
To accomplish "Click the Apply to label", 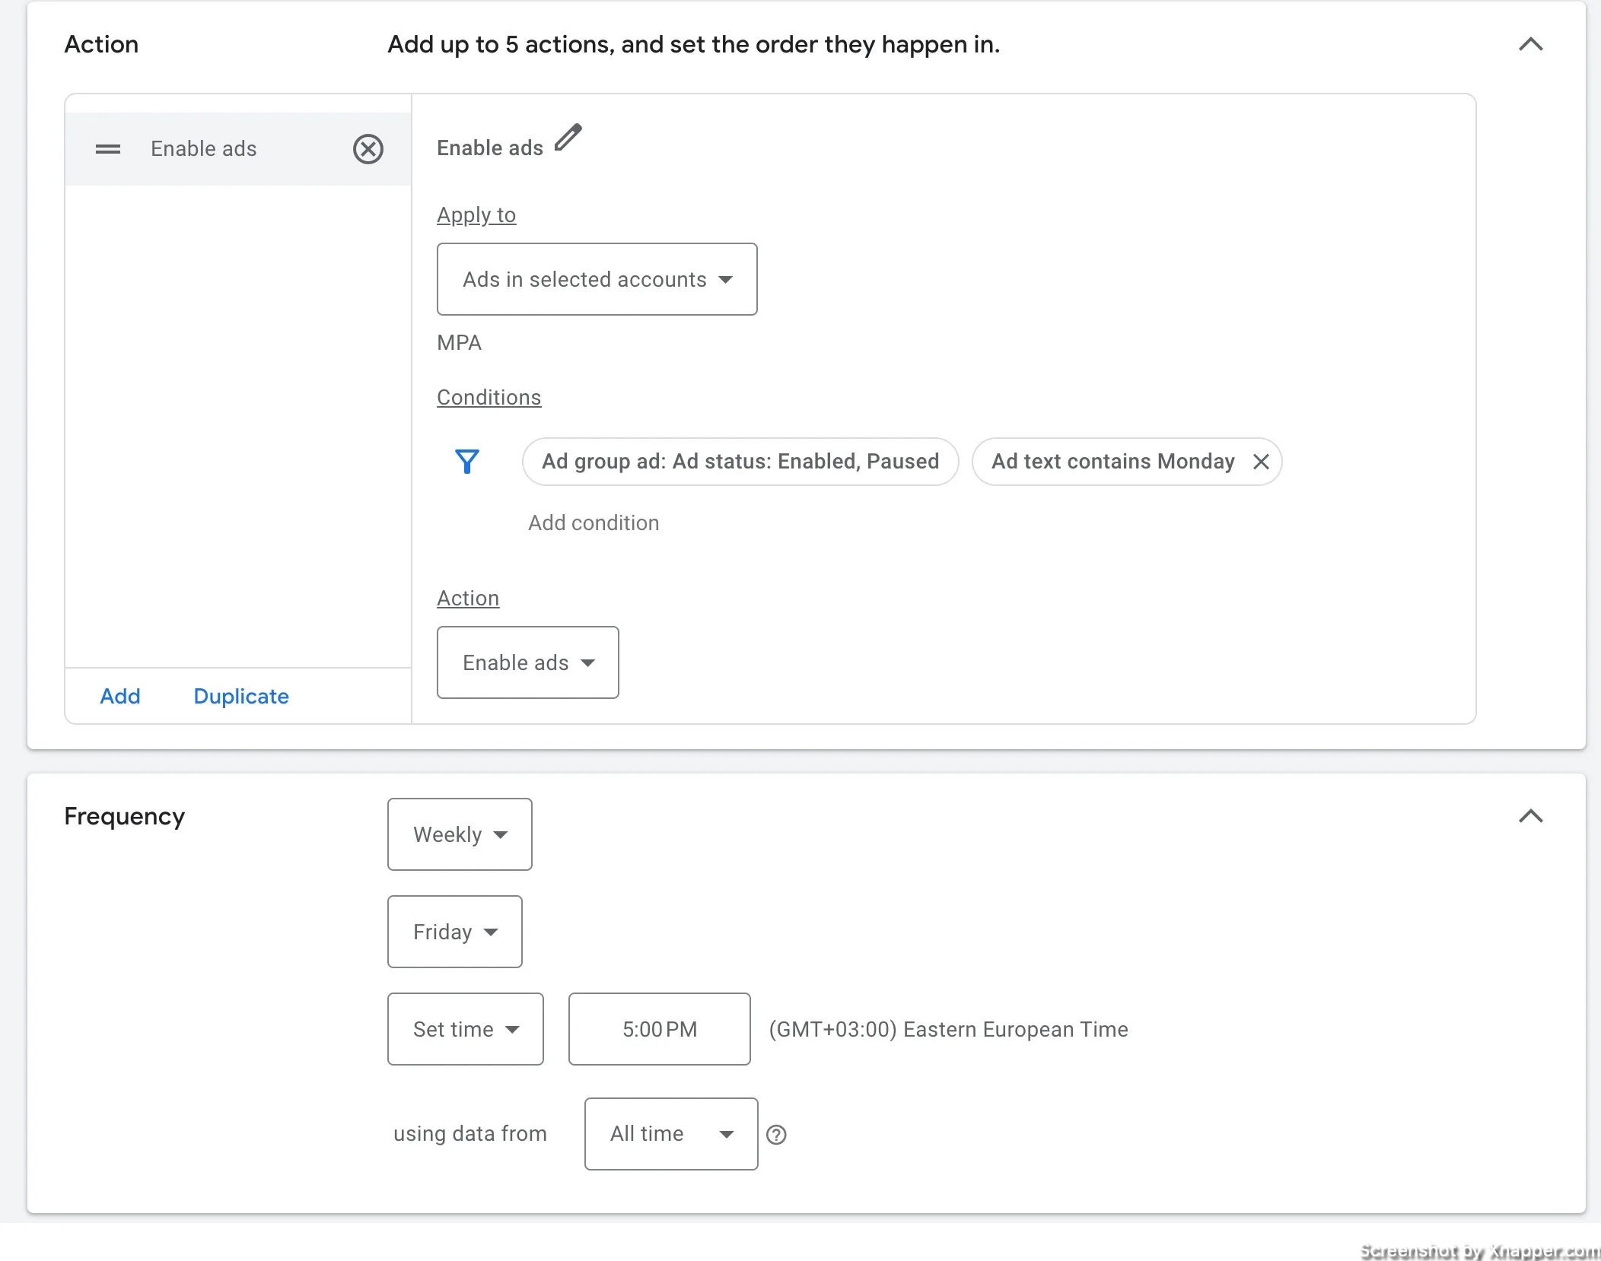I will tap(476, 215).
